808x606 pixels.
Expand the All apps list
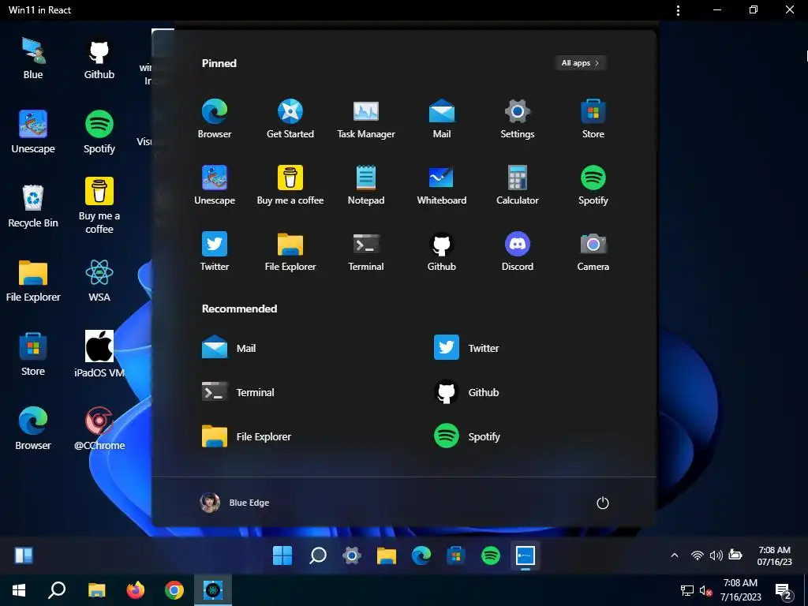(580, 63)
